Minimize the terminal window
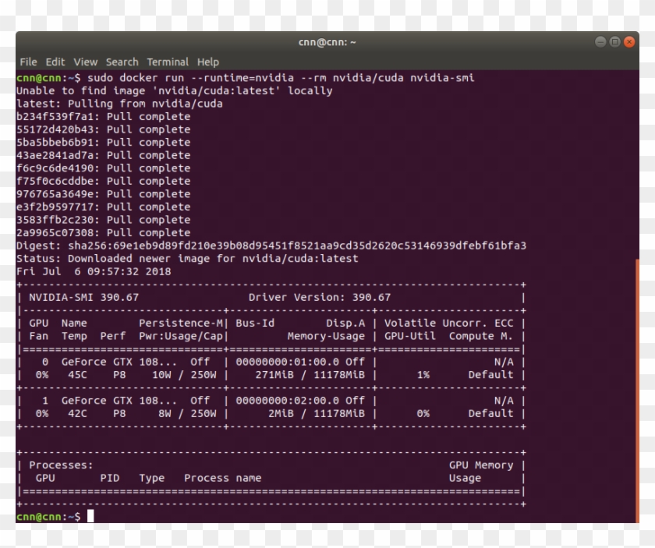 (600, 42)
